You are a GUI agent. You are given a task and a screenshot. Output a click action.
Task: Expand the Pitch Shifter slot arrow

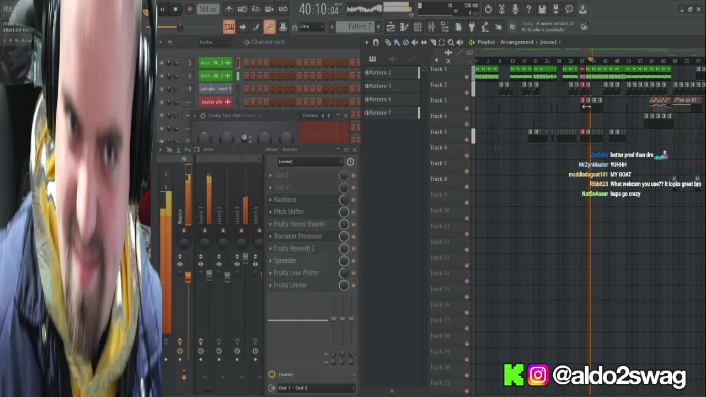(x=270, y=212)
